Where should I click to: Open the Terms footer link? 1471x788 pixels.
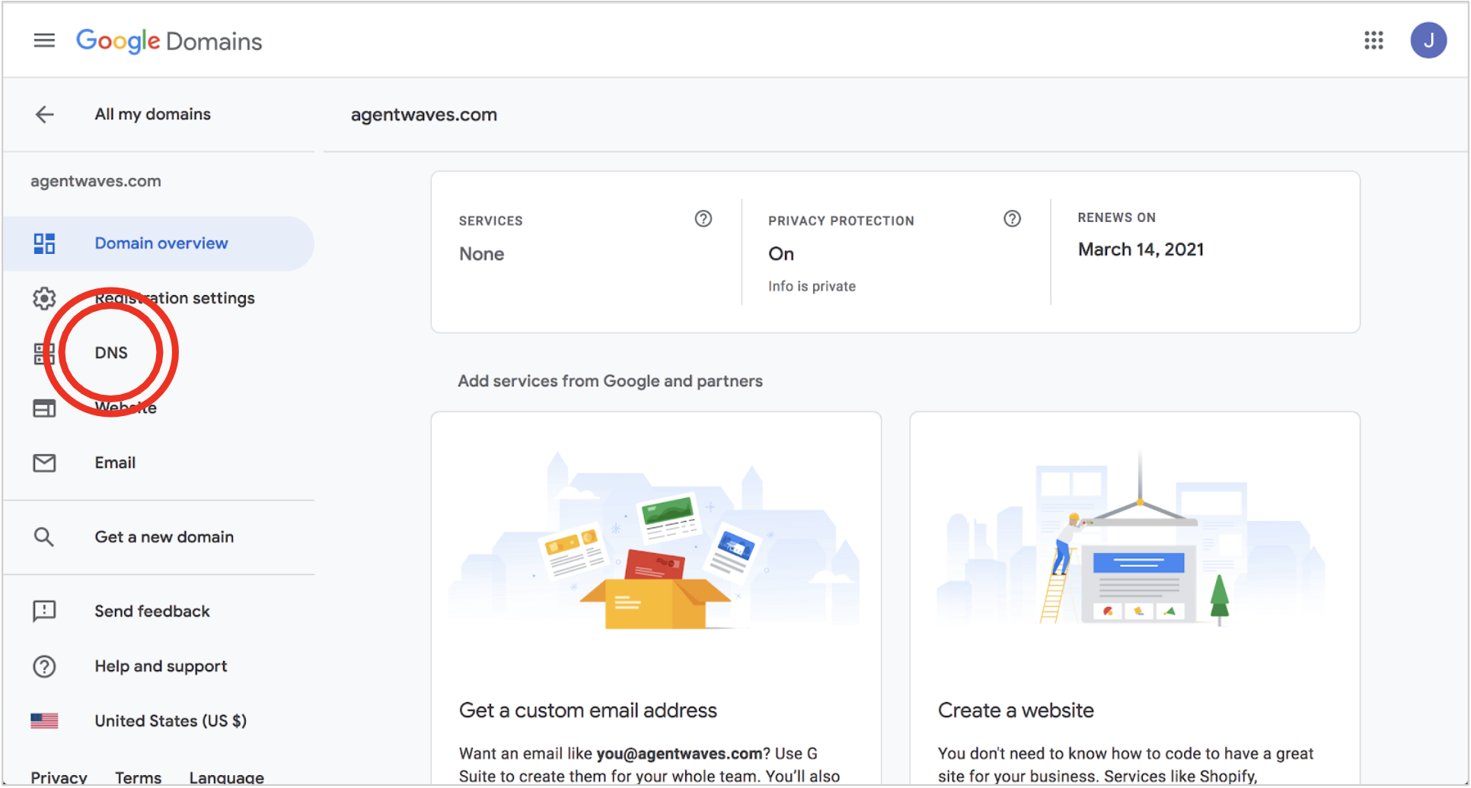pos(138,777)
